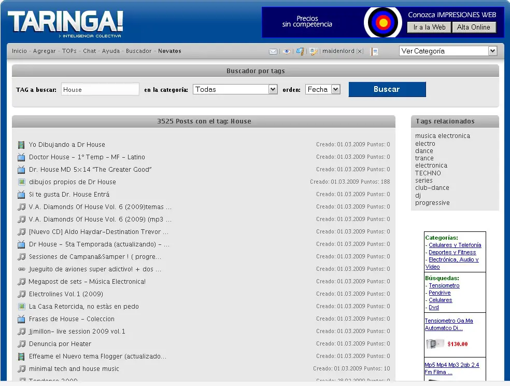Screen dimensions: 510x386
Task: Click the bullseye target logo in banner
Action: point(383,22)
